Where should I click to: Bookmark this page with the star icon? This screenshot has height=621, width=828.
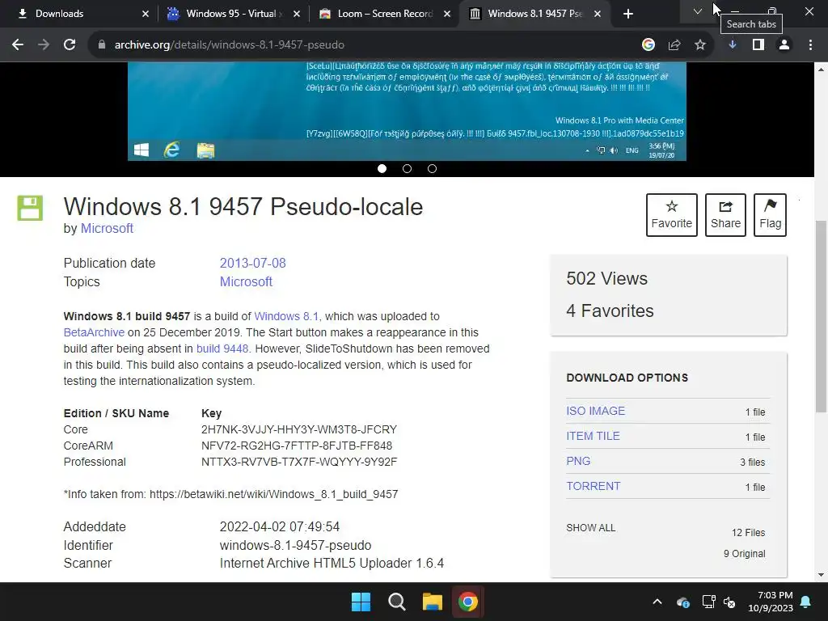[x=700, y=45]
